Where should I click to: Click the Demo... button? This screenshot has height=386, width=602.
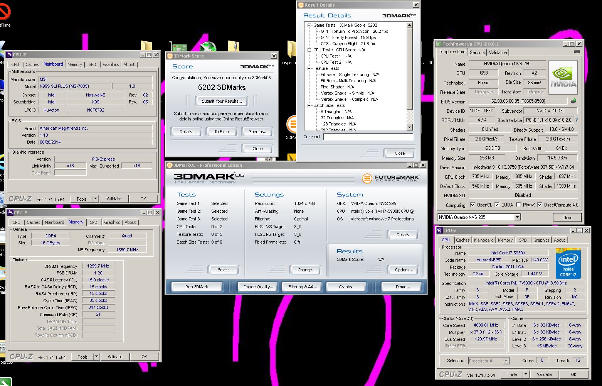click(403, 287)
